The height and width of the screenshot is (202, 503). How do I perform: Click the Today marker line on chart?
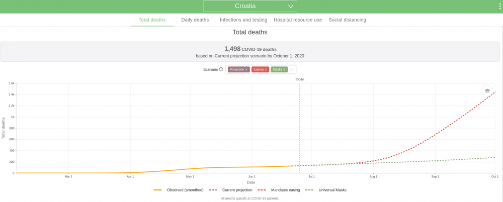tap(300, 128)
